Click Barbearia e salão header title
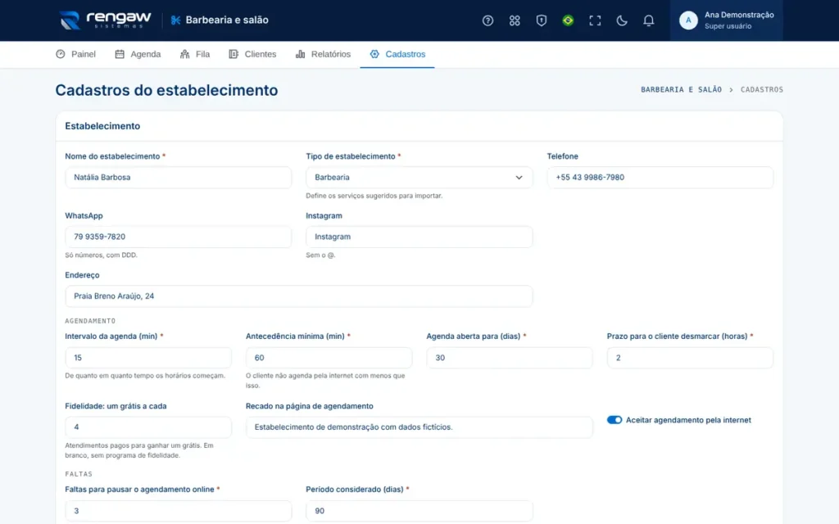839x524 pixels. pyautogui.click(x=227, y=20)
